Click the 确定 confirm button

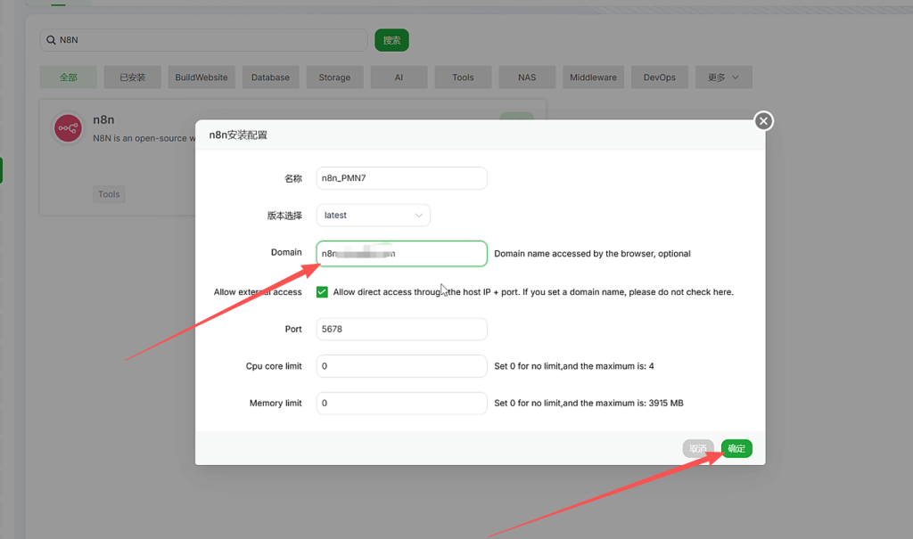tap(736, 449)
